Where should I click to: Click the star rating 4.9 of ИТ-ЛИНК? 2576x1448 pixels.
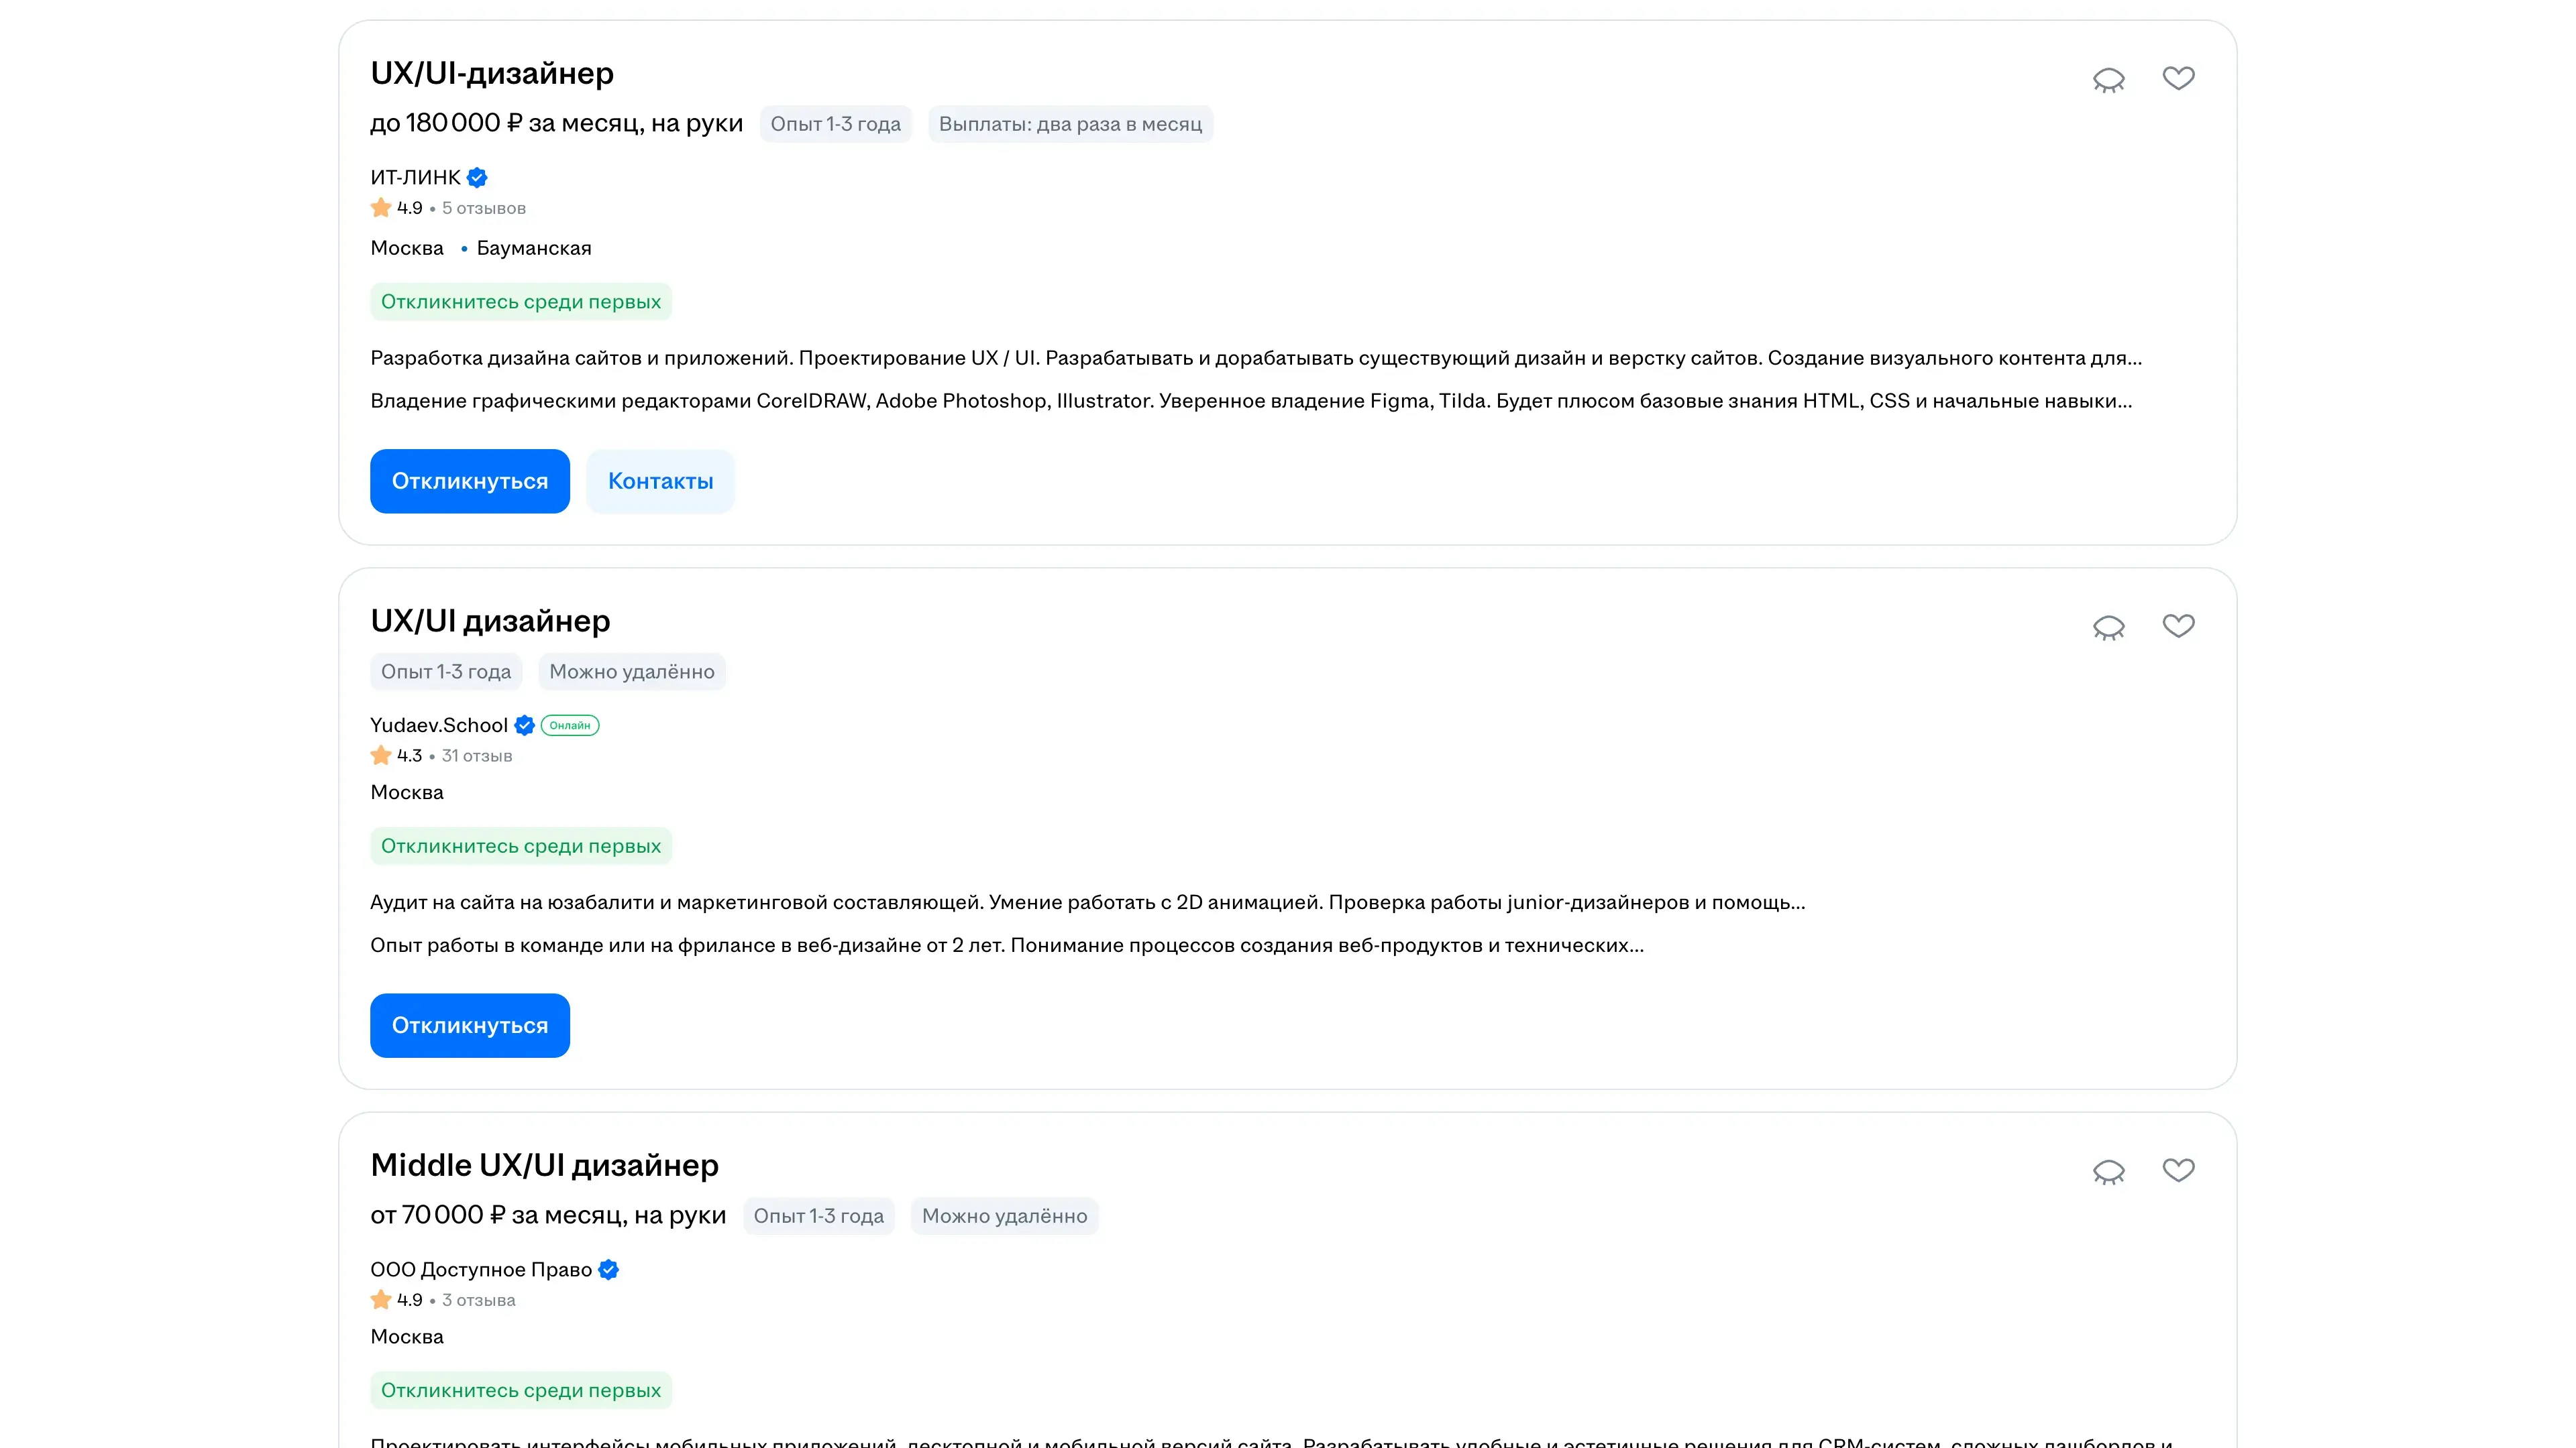(396, 208)
